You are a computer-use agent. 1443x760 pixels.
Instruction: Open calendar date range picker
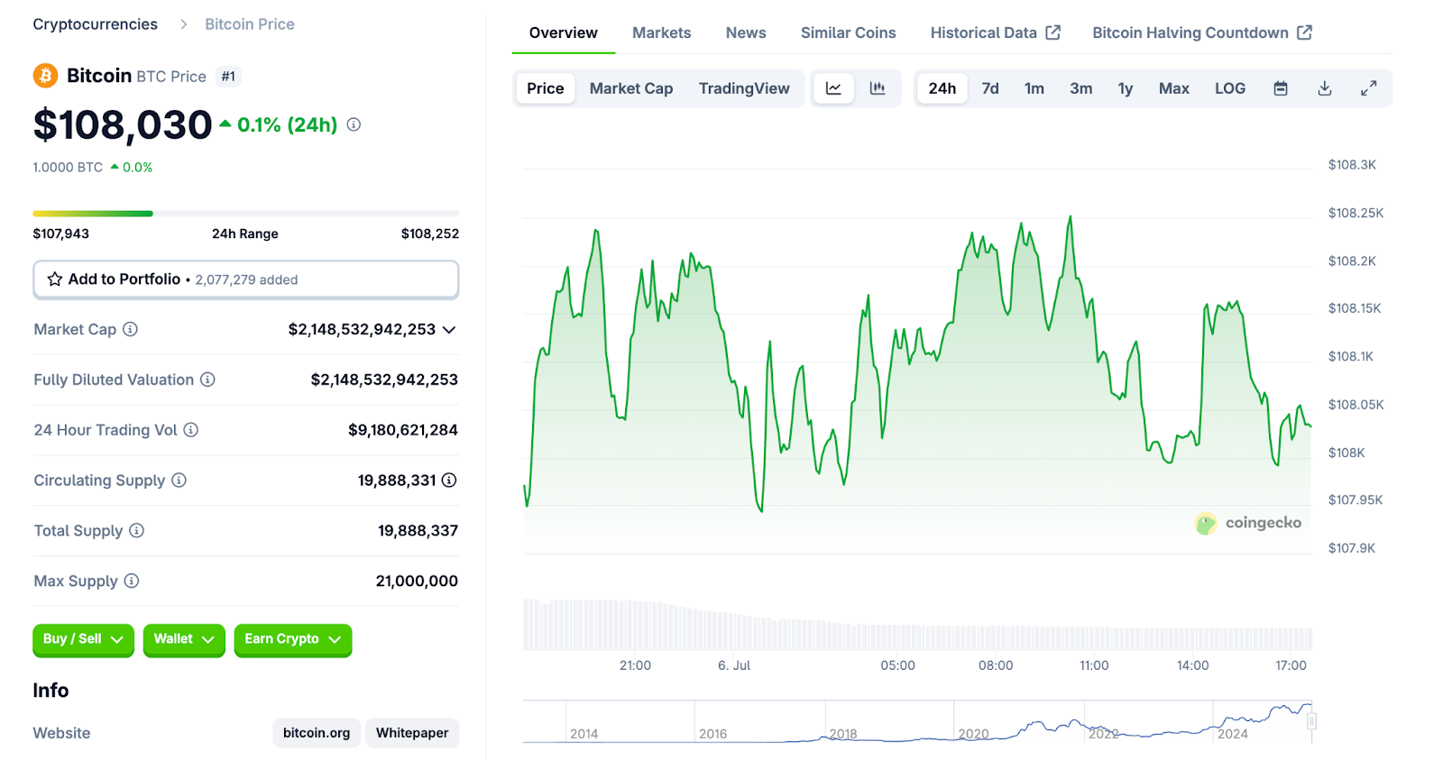click(1281, 88)
